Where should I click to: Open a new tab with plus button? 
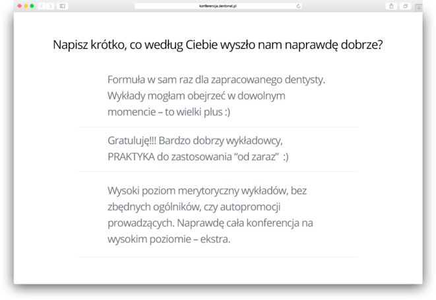(418, 7)
